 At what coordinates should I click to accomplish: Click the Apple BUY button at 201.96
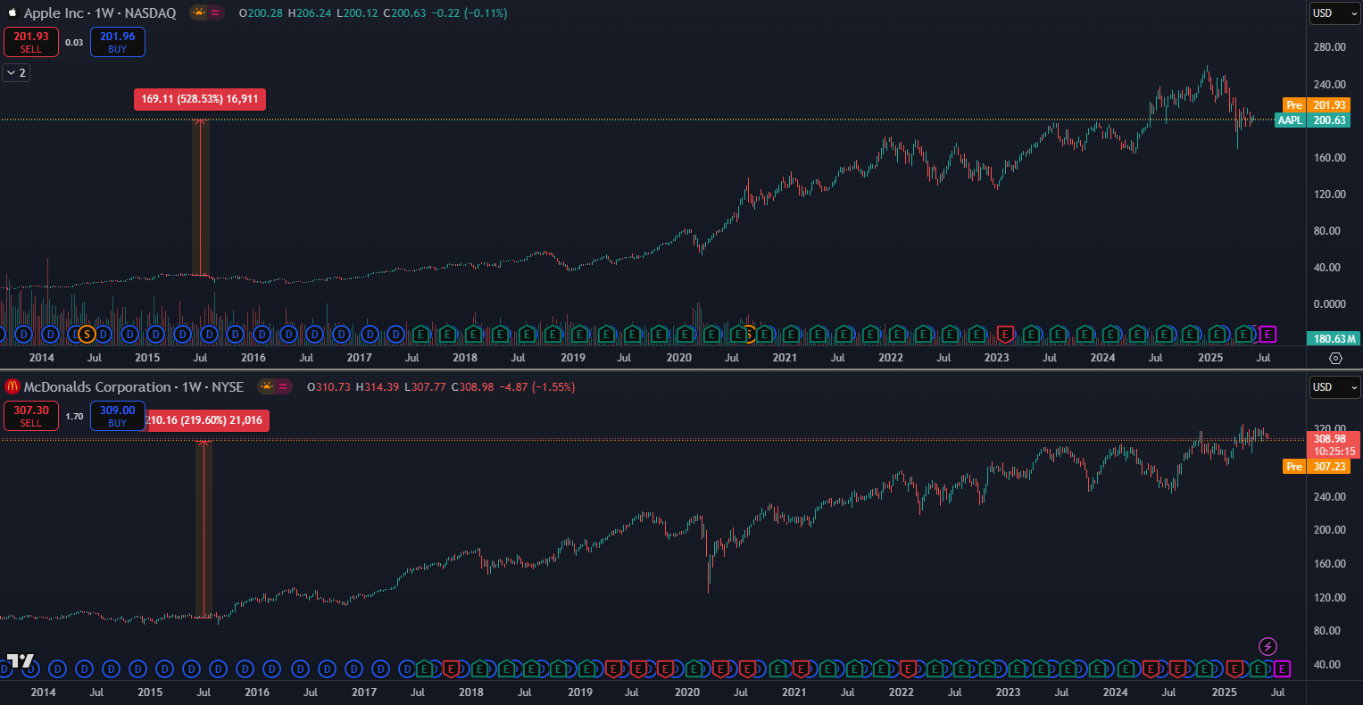[117, 42]
